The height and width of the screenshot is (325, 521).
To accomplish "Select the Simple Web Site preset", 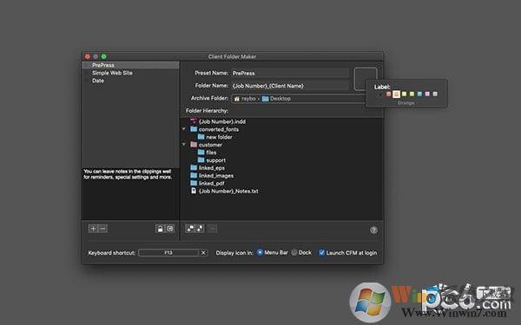I will (x=130, y=73).
